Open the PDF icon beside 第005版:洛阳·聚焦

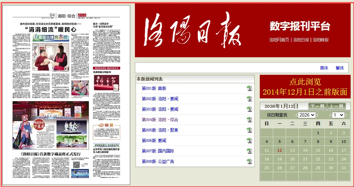[249, 130]
